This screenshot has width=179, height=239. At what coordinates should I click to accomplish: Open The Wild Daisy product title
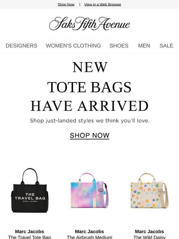[x=149, y=237]
